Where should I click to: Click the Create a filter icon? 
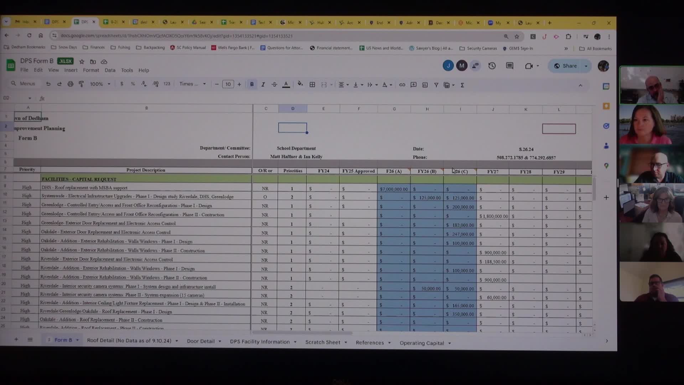tap(436, 85)
